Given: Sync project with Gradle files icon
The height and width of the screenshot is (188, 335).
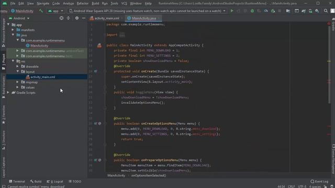Looking at the screenshot, I should (x=304, y=11).
